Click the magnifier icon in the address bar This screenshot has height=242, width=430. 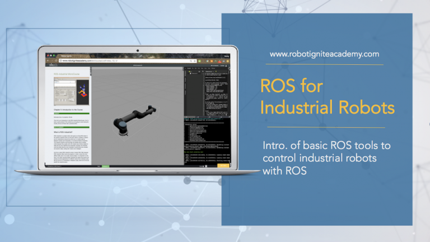pyautogui.click(x=191, y=61)
